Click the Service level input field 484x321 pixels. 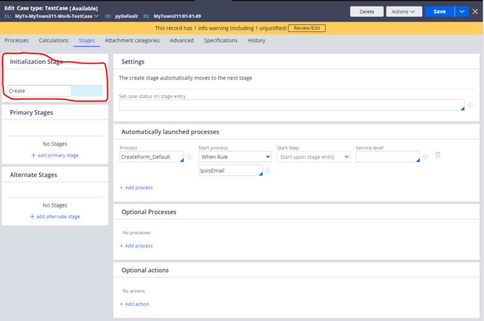(x=388, y=157)
